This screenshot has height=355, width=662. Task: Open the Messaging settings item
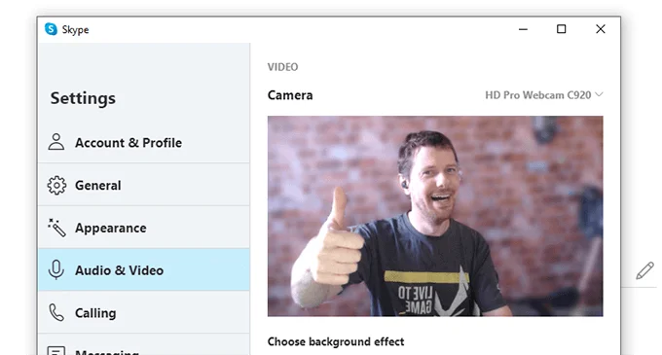pos(144,345)
